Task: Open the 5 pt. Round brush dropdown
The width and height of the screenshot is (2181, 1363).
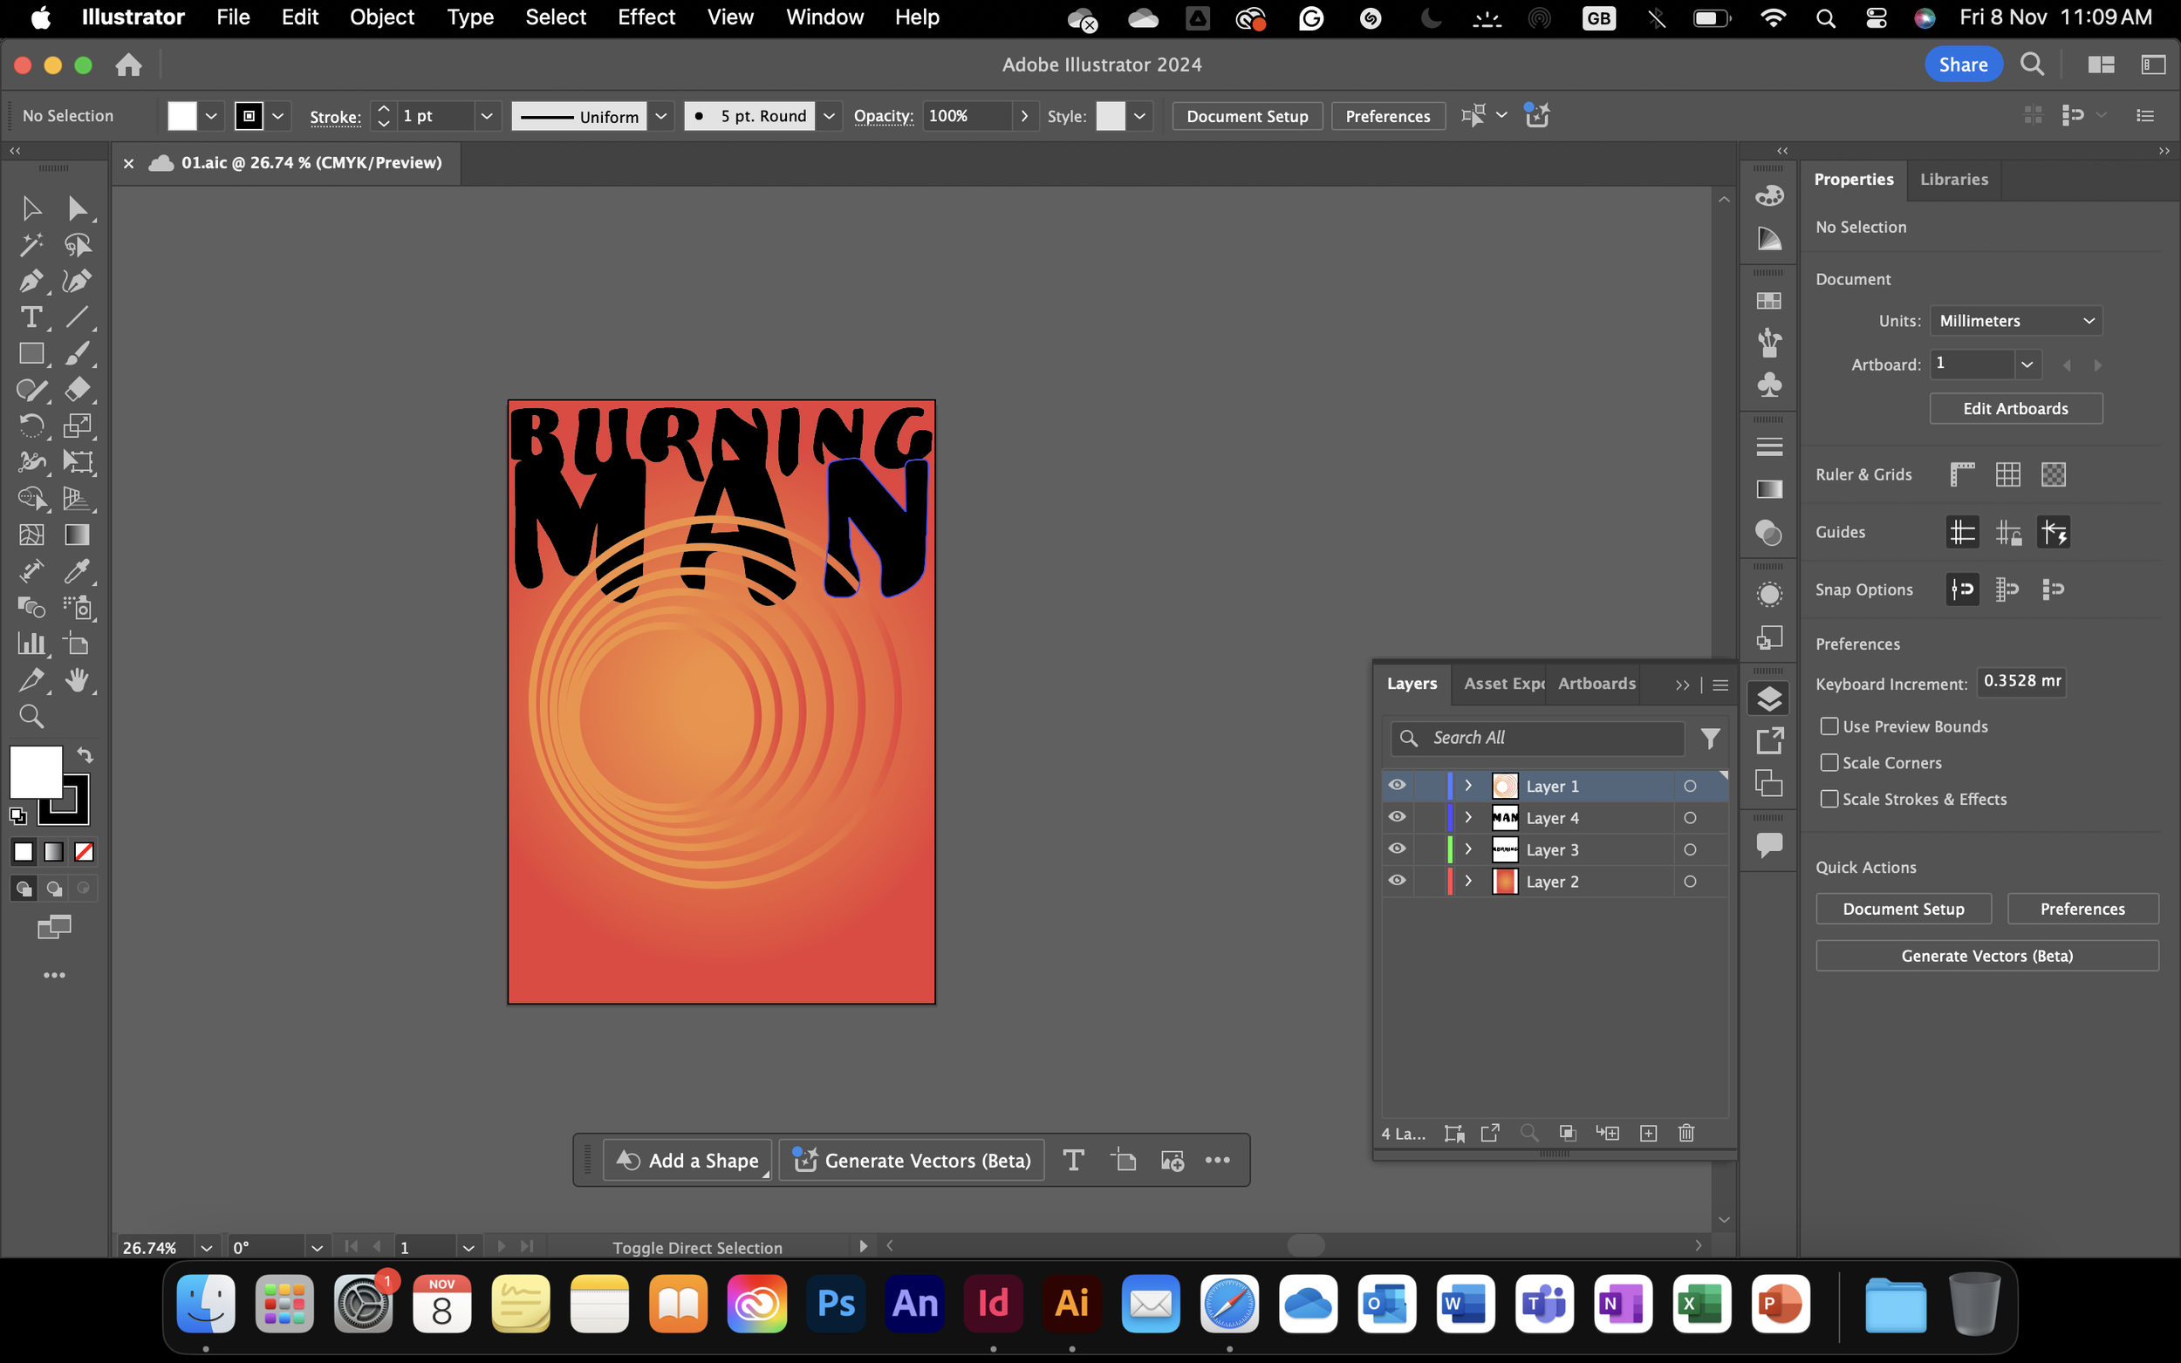Action: click(829, 115)
